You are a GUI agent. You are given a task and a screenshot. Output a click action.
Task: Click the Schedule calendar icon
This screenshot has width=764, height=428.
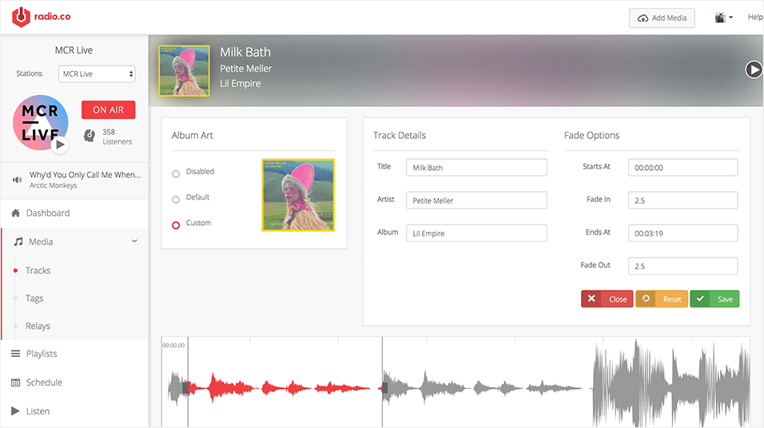pyautogui.click(x=16, y=382)
